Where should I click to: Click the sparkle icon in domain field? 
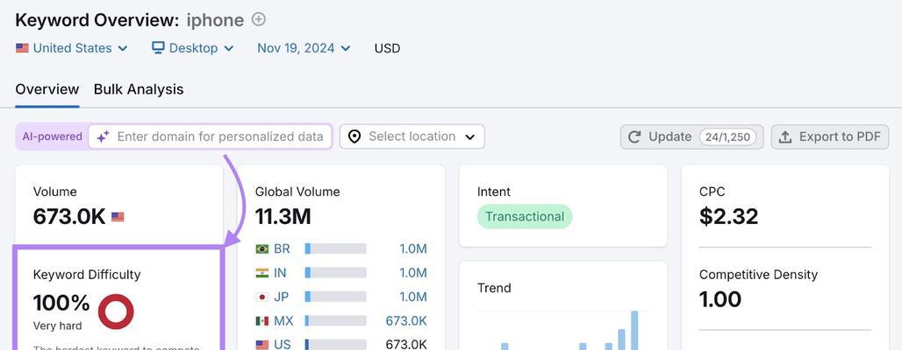(103, 136)
